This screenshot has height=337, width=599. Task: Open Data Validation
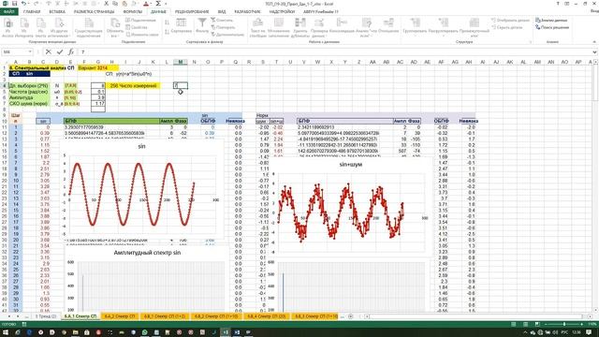point(319,28)
